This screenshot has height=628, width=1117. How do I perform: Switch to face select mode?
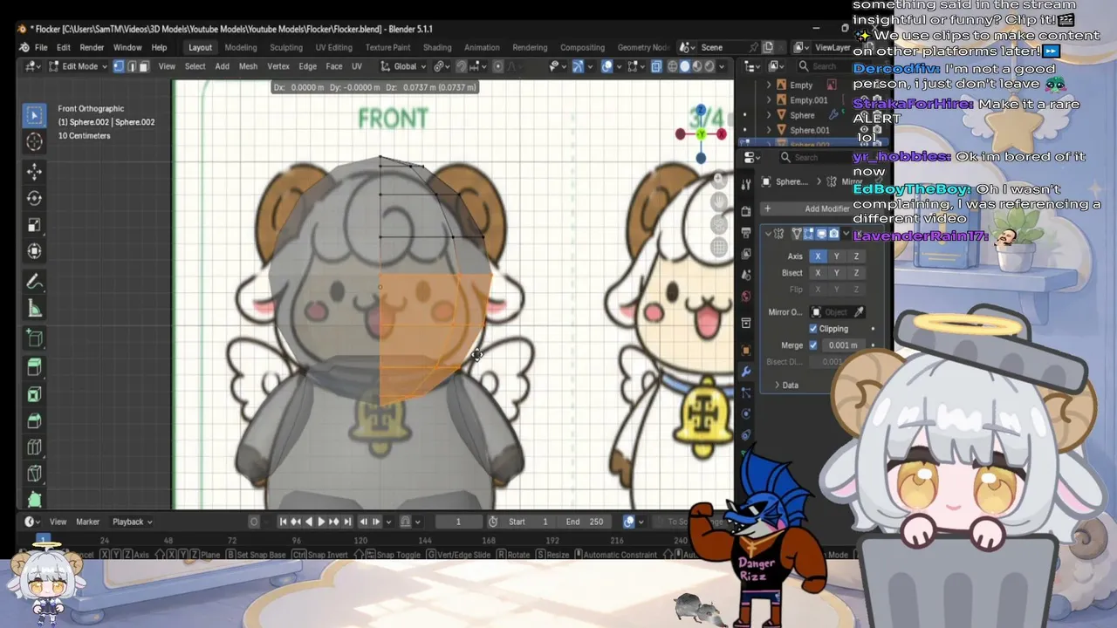(x=144, y=66)
